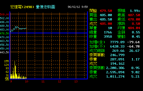Click yesterday's volume 3958
This screenshot has width=143, height=91.
click(x=108, y=36)
